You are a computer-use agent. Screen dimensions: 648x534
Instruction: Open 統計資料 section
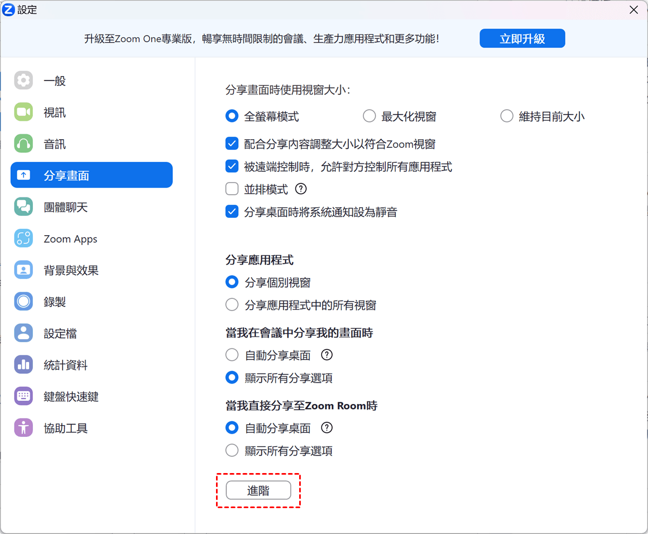(x=92, y=365)
